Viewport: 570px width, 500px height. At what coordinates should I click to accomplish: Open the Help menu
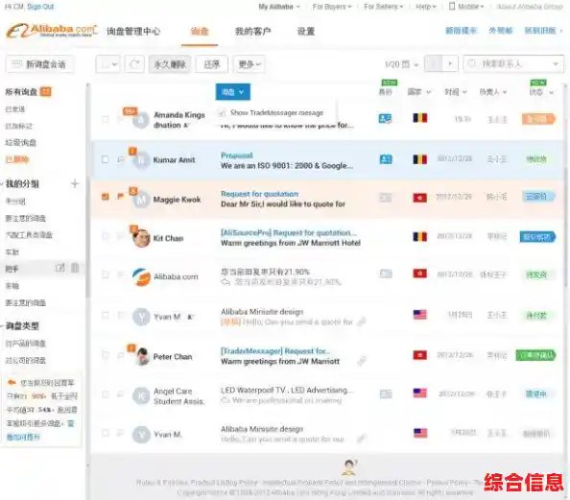point(426,7)
